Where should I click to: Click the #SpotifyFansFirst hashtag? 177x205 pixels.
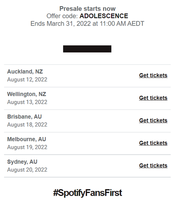point(88,193)
